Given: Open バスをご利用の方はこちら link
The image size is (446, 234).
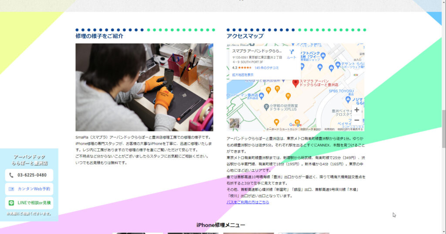Looking at the screenshot, I should tap(247, 202).
